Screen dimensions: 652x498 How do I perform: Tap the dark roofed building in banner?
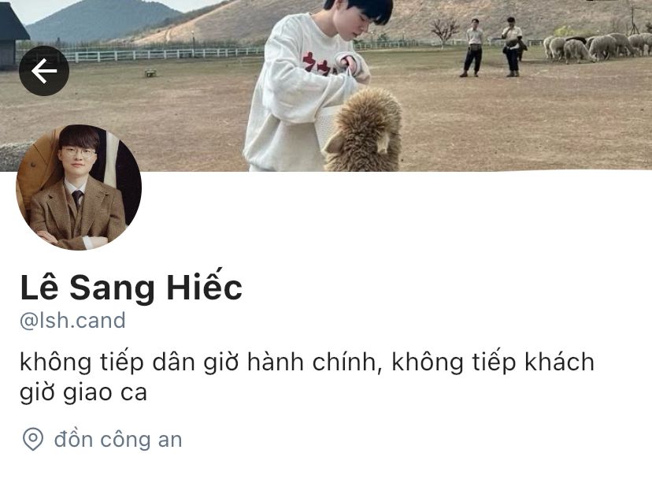12,36
